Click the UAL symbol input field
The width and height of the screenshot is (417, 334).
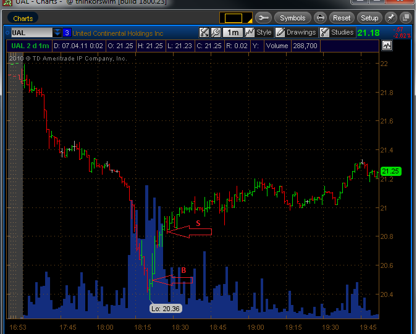coord(32,33)
